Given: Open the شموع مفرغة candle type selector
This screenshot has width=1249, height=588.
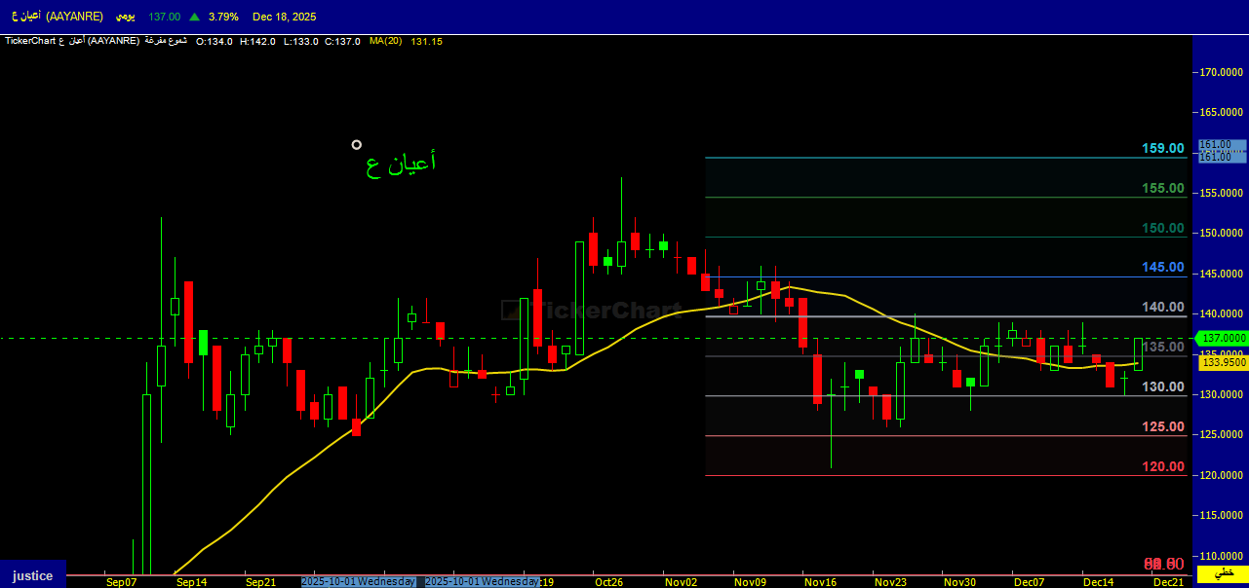Looking at the screenshot, I should (167, 42).
